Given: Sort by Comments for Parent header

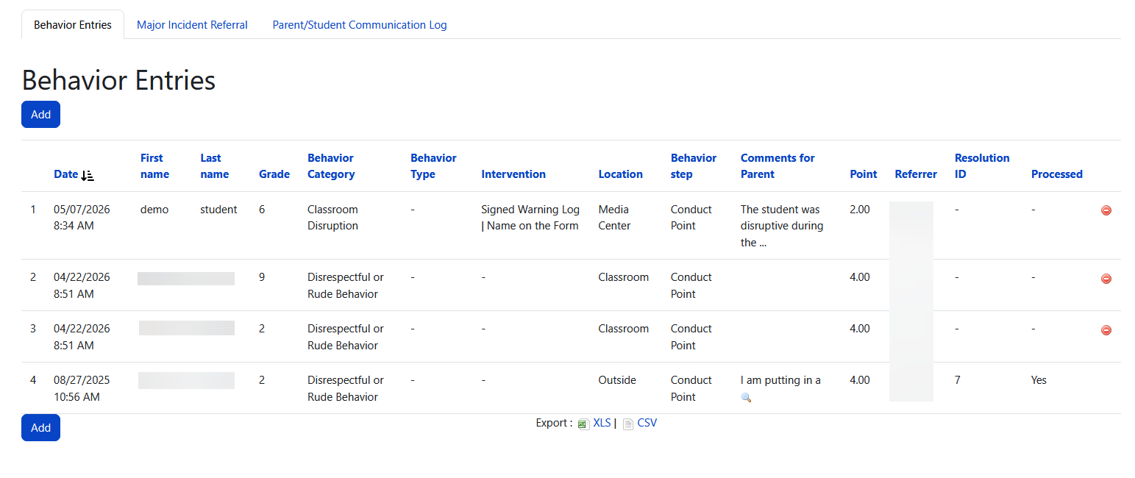Looking at the screenshot, I should (778, 166).
